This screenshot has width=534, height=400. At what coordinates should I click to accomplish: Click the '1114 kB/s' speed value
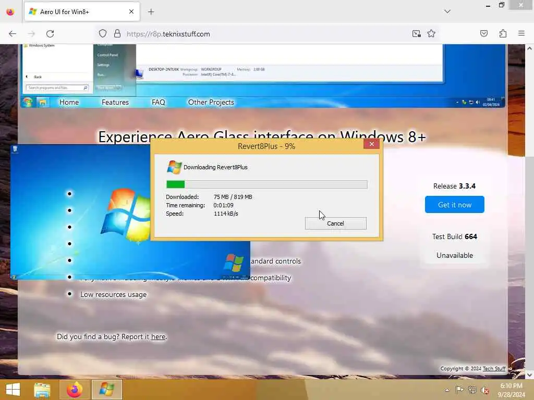[226, 214]
